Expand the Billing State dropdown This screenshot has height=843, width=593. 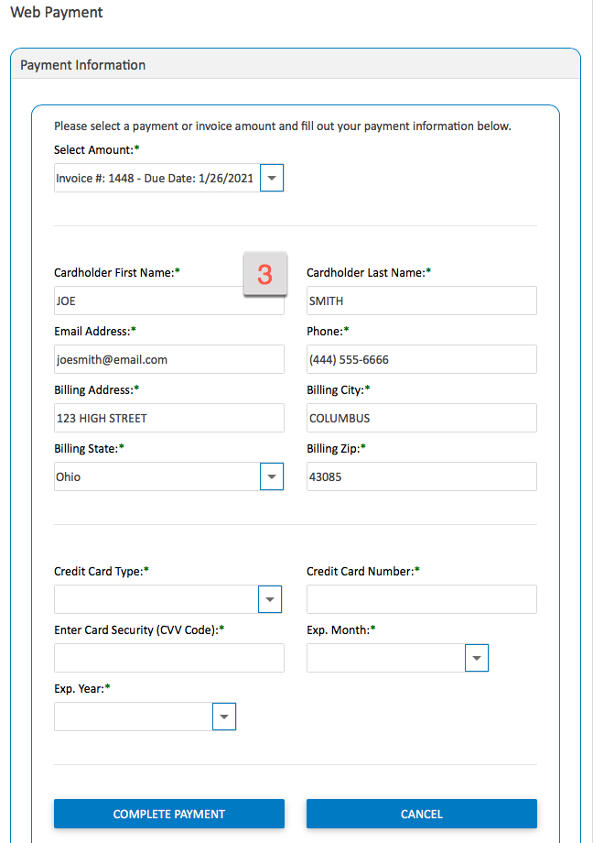click(156, 476)
